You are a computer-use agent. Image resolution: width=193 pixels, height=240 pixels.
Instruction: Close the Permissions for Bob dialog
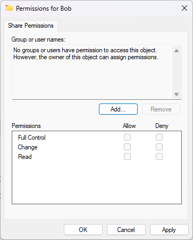coord(184,8)
